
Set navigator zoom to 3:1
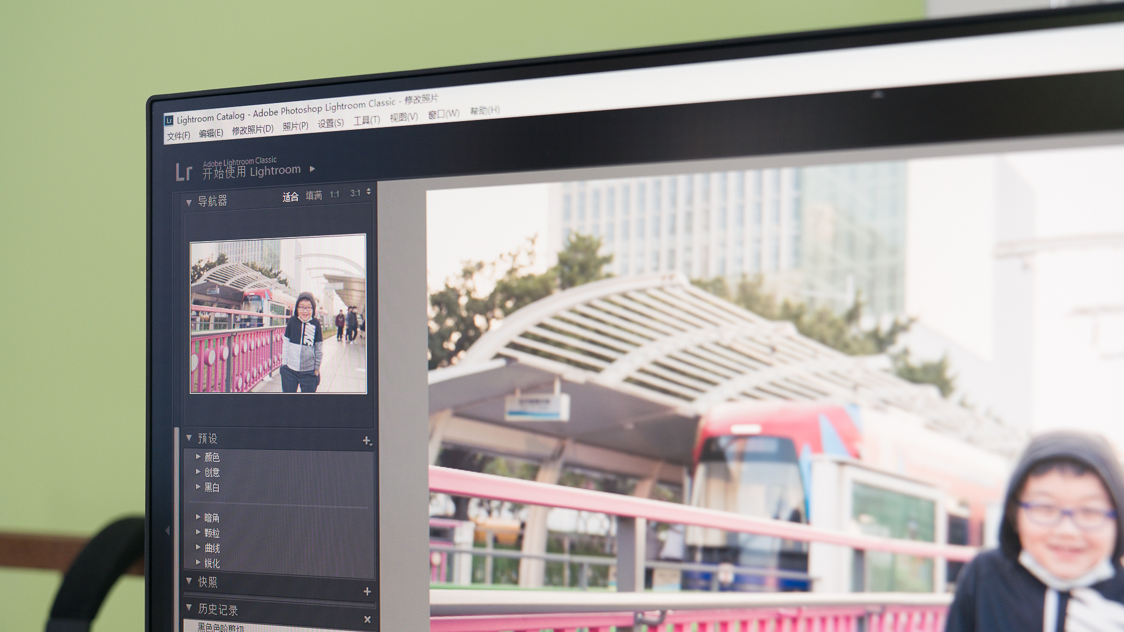[x=355, y=193]
